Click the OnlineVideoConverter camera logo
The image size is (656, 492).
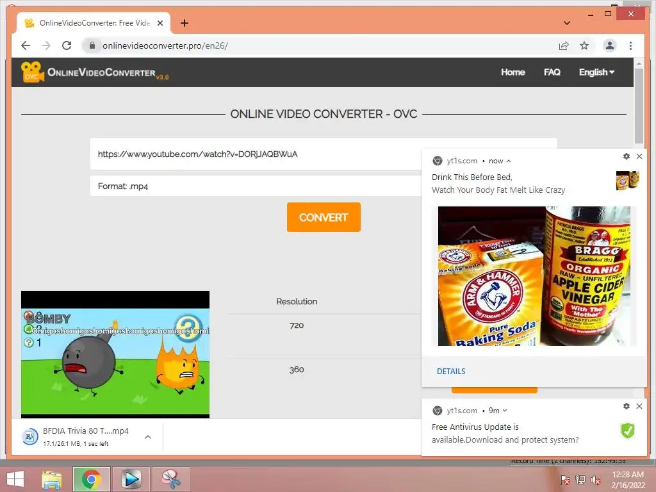pyautogui.click(x=32, y=72)
